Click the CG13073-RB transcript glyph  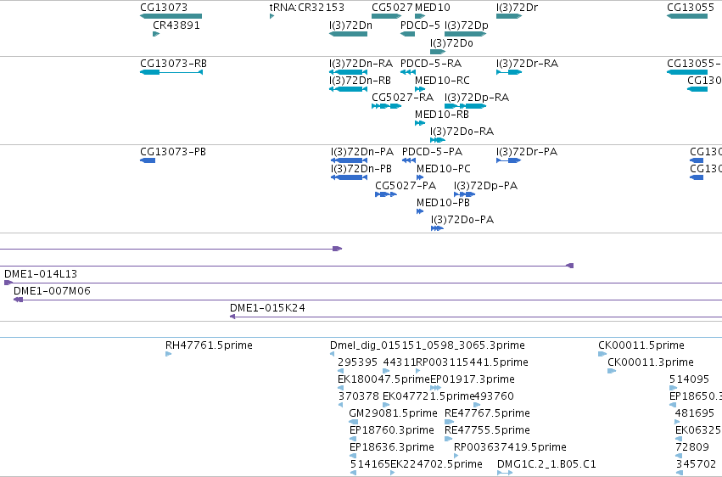pyautogui.click(x=171, y=72)
